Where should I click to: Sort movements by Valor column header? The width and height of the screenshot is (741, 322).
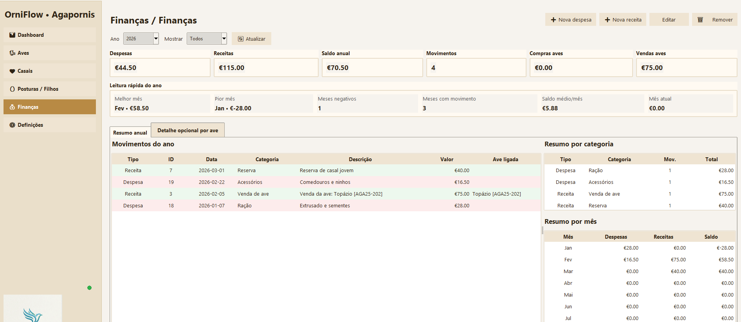click(446, 159)
